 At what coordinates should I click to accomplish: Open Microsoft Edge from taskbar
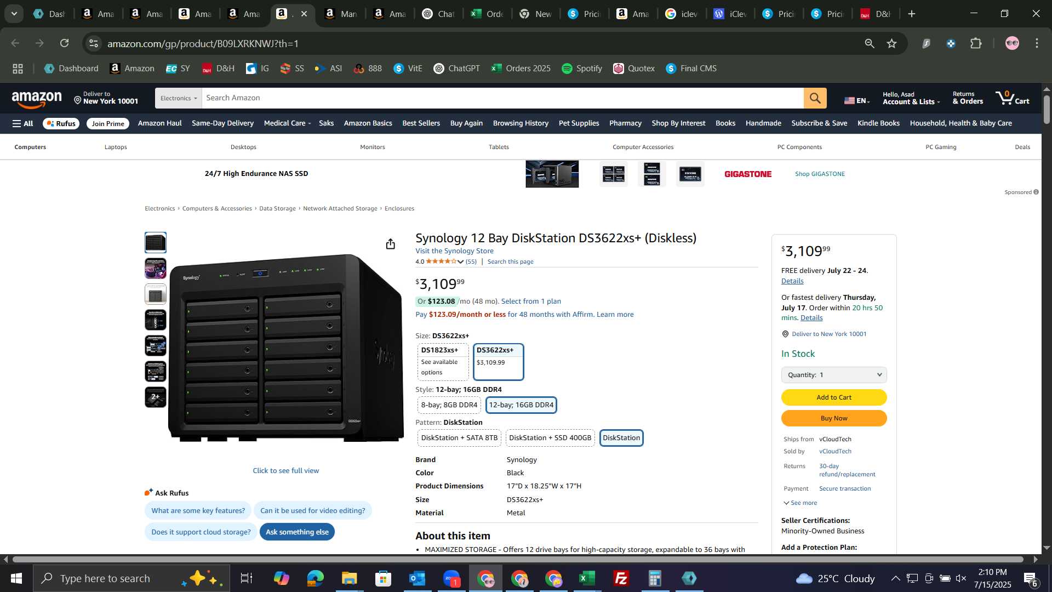[x=315, y=578]
